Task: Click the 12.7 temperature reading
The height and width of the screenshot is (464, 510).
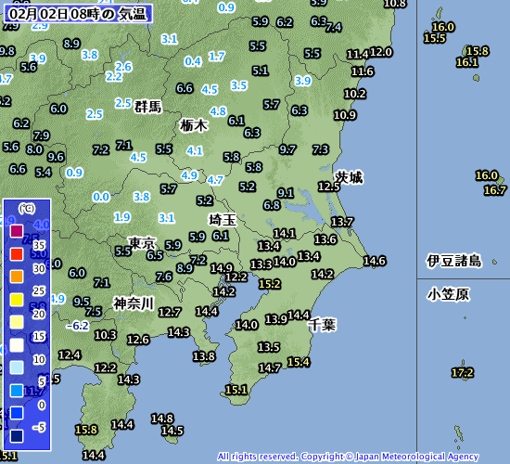Action: 170,313
